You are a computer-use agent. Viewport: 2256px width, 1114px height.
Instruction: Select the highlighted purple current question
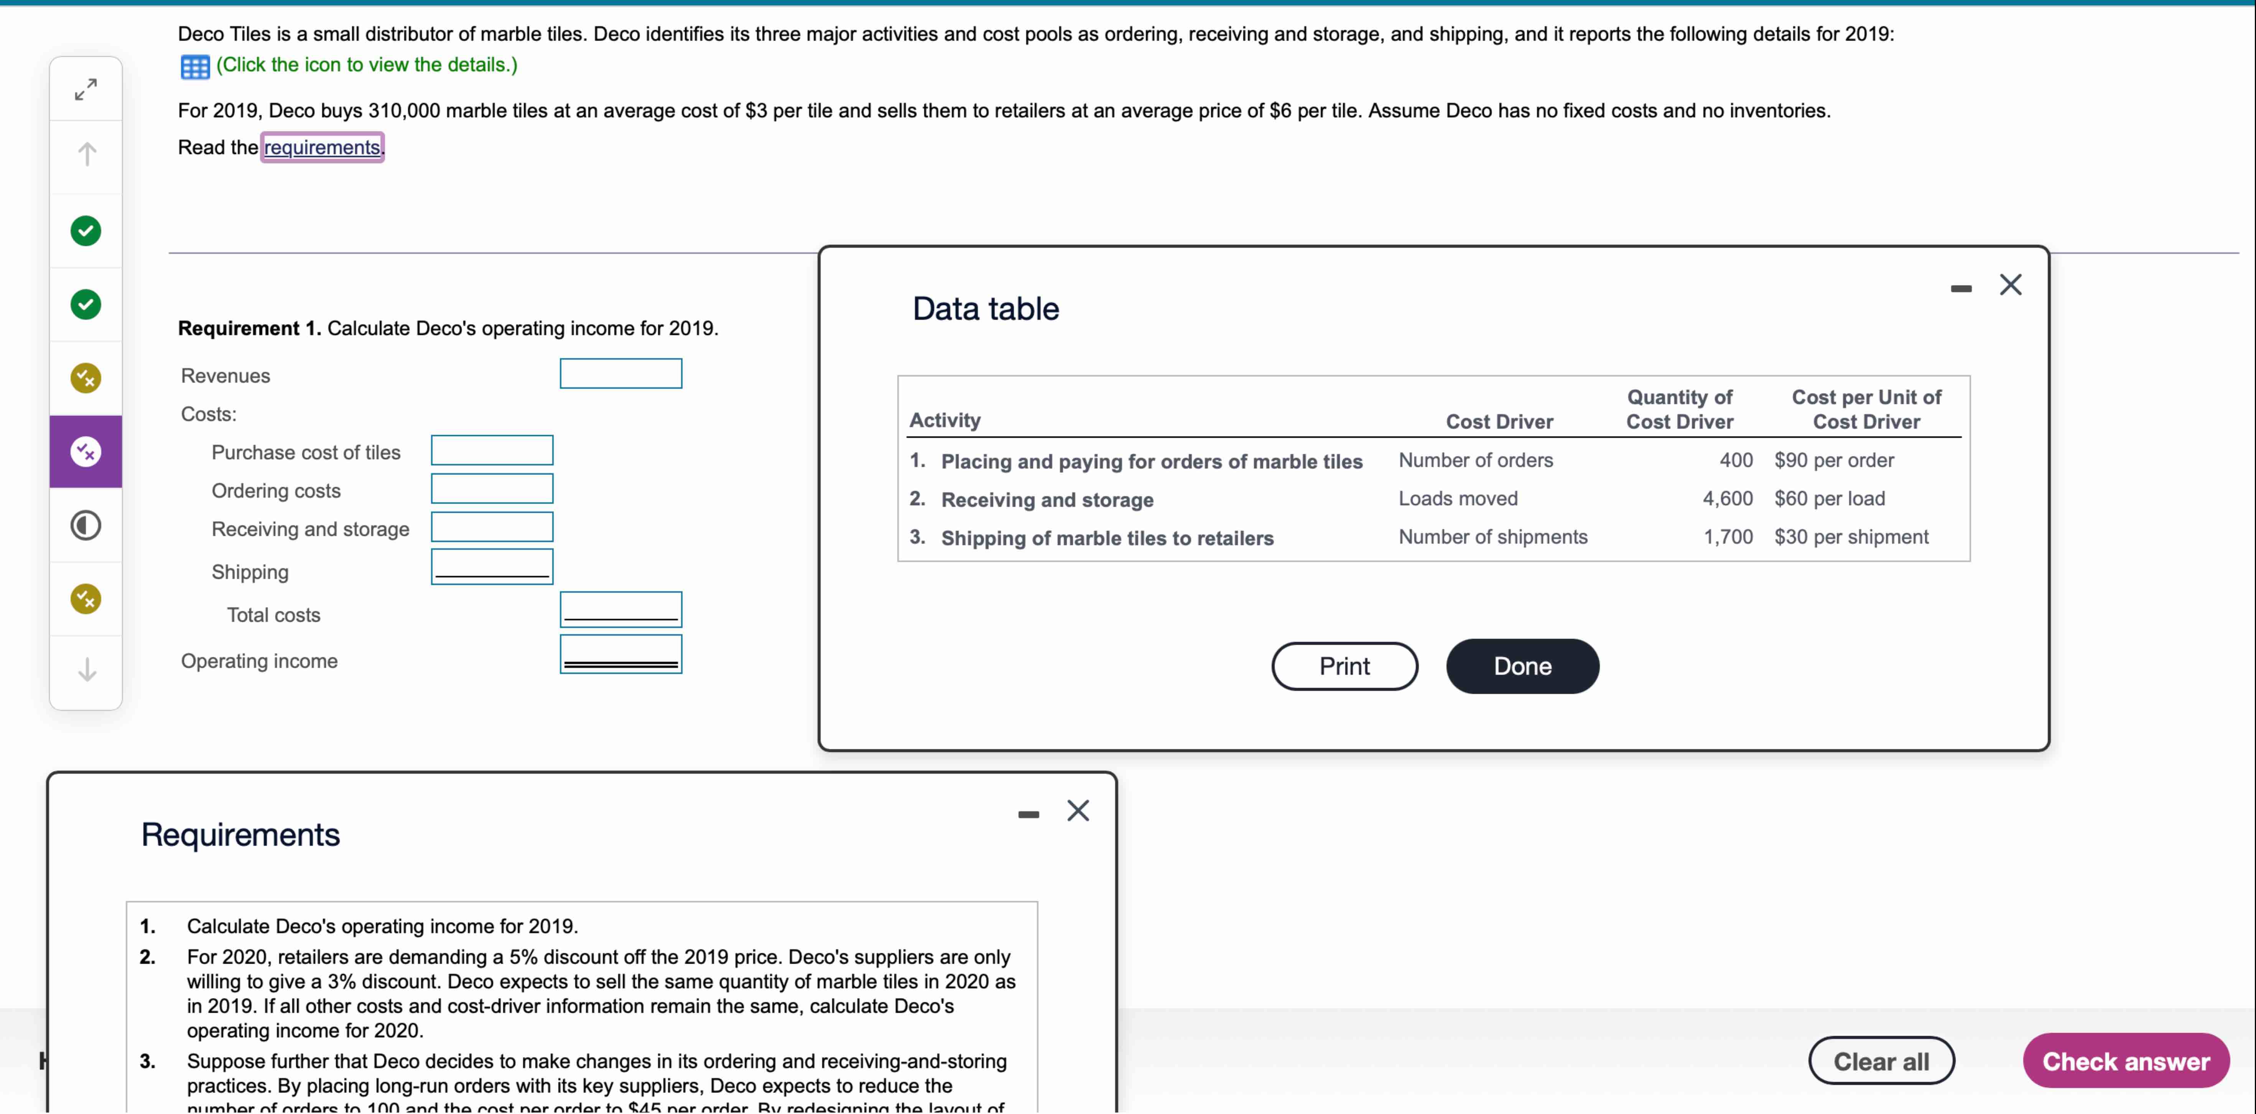pyautogui.click(x=86, y=452)
